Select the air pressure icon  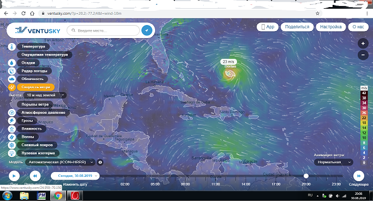point(11,113)
